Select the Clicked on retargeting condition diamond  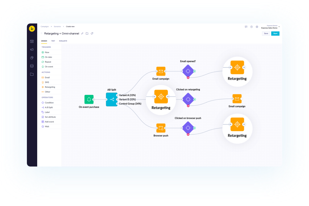[188, 99]
